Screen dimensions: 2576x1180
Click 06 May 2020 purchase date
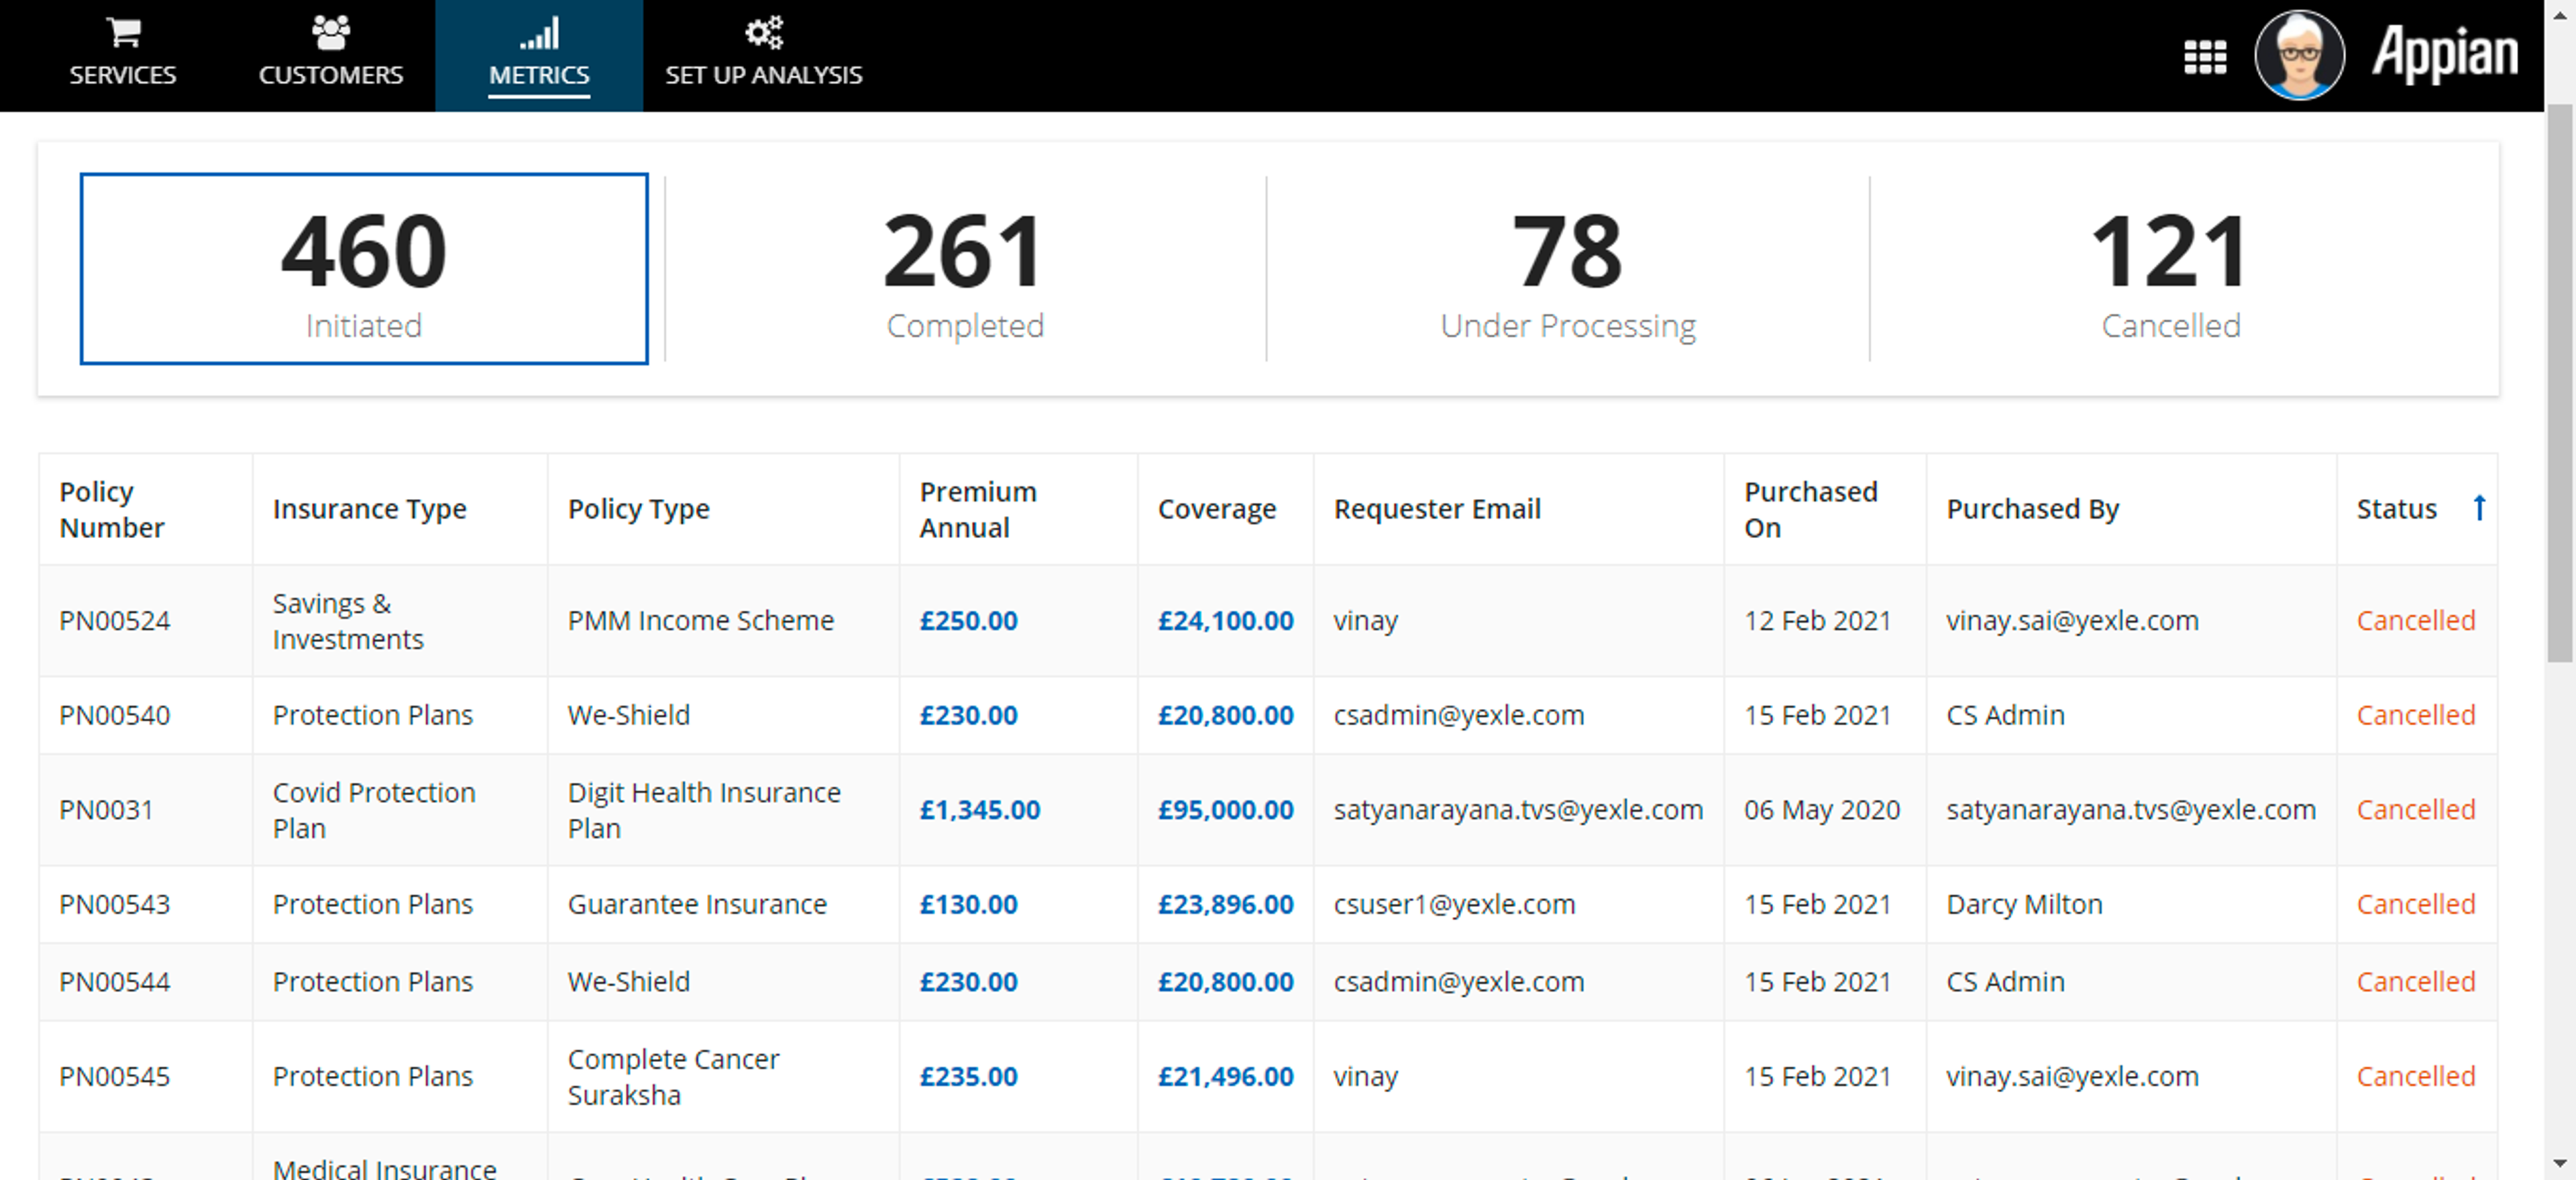[x=1822, y=810]
